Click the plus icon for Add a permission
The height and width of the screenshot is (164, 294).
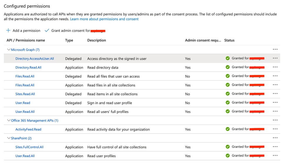pos(8,30)
